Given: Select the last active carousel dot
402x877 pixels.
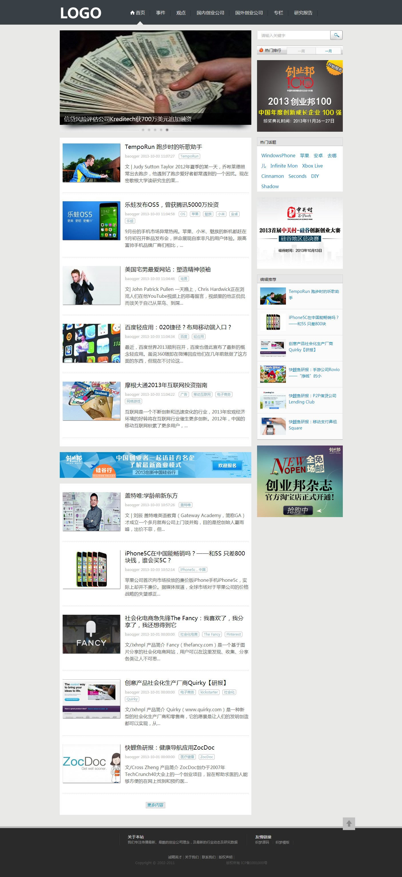Looking at the screenshot, I should [167, 130].
